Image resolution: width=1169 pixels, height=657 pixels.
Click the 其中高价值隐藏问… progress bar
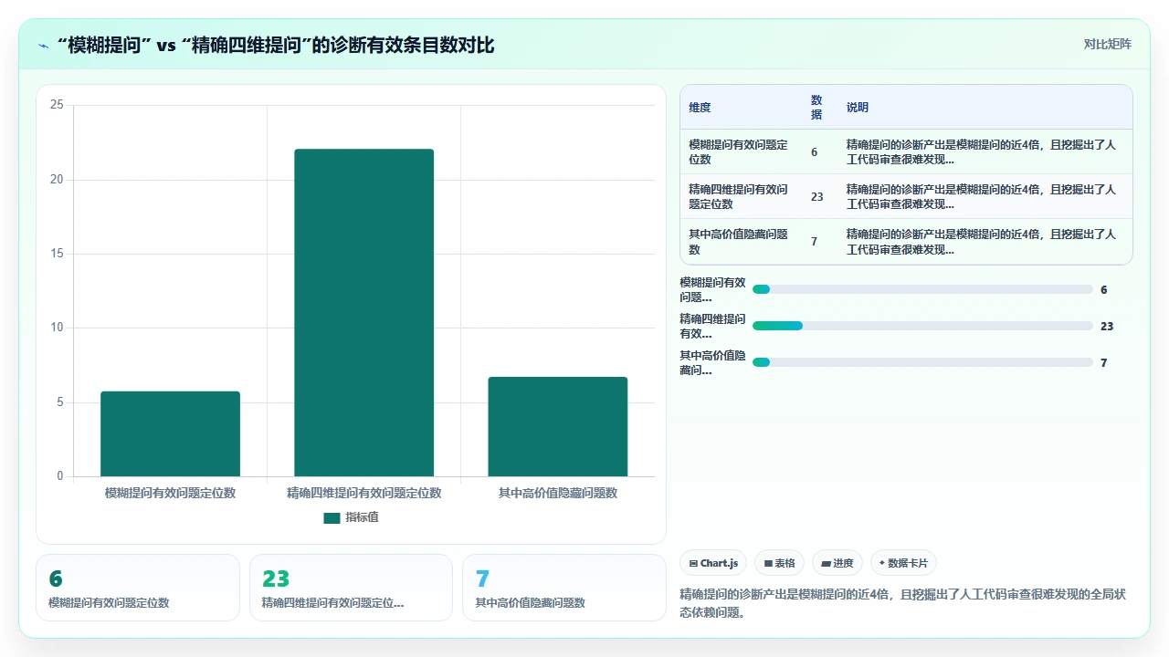[922, 362]
